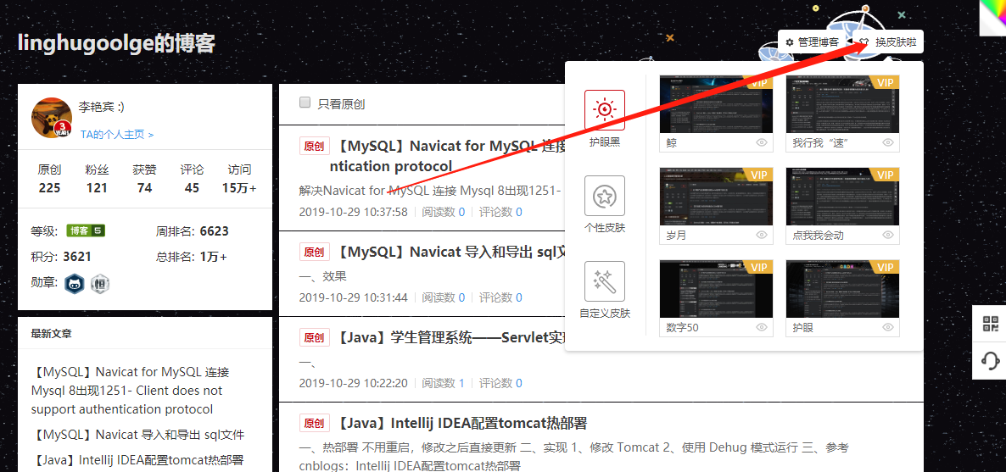Open linghugoolge的博客 title
The height and width of the screenshot is (472, 1006).
click(117, 43)
